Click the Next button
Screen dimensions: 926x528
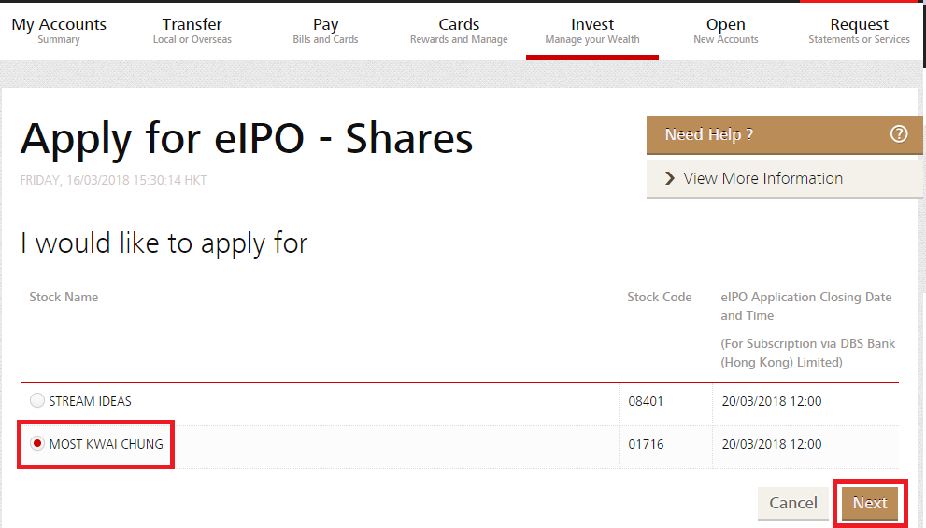tap(869, 503)
